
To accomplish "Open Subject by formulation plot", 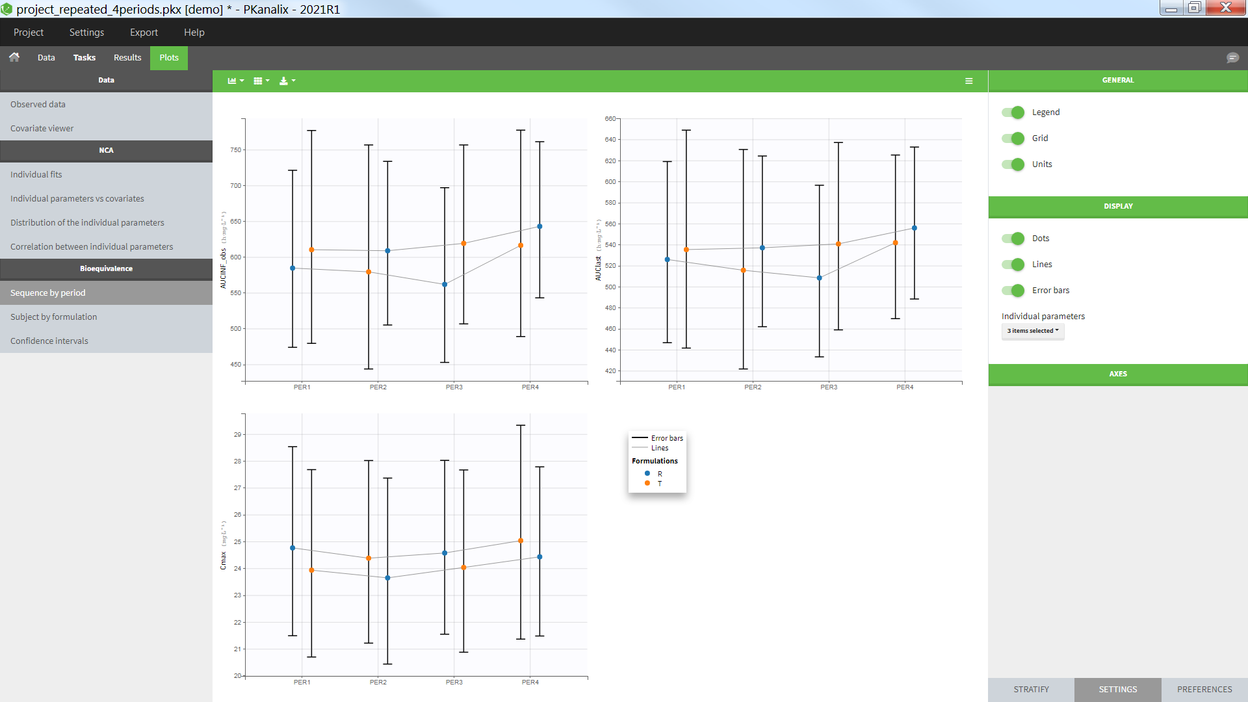I will pos(54,317).
